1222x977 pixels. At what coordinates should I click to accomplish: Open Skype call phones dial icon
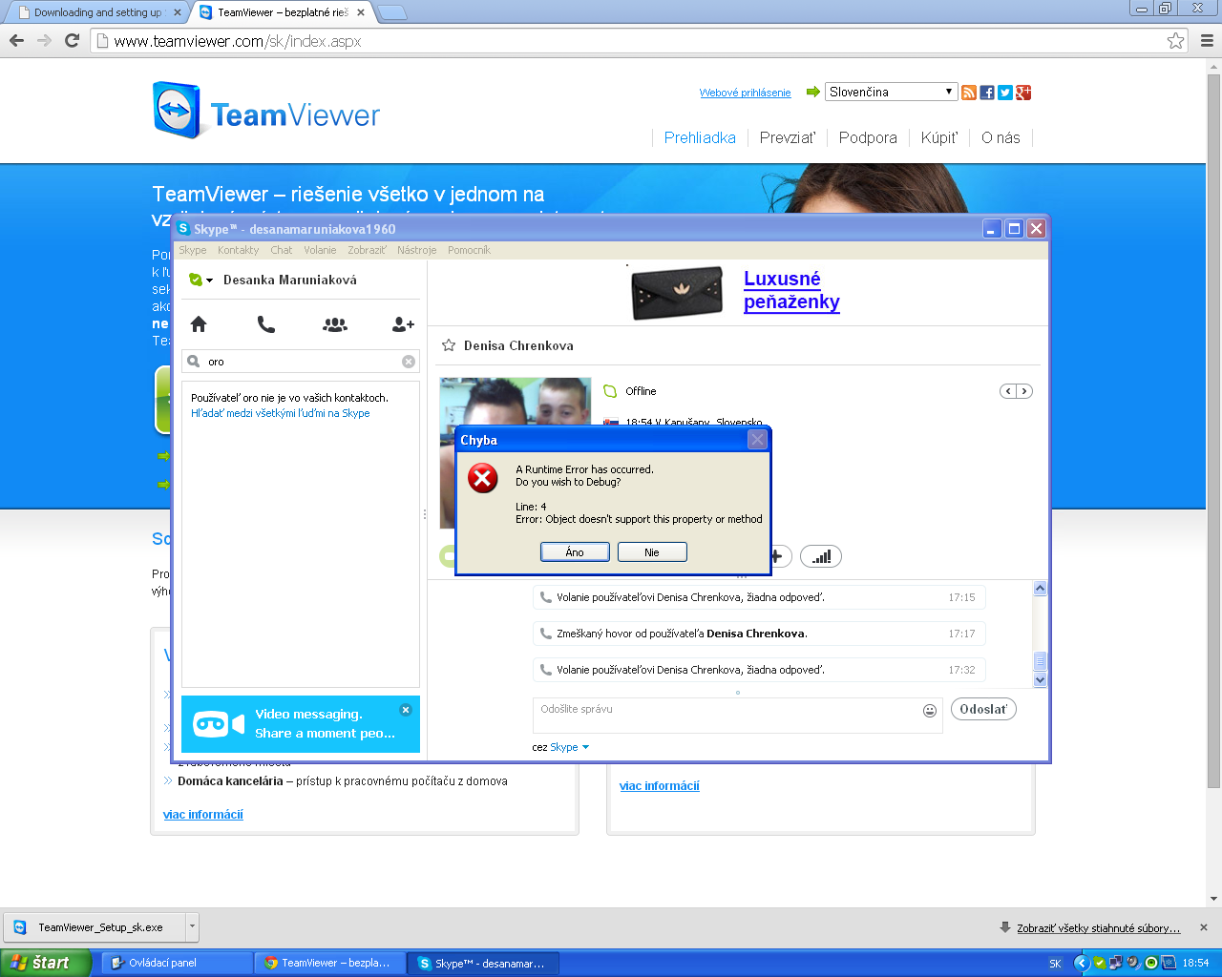tap(266, 324)
